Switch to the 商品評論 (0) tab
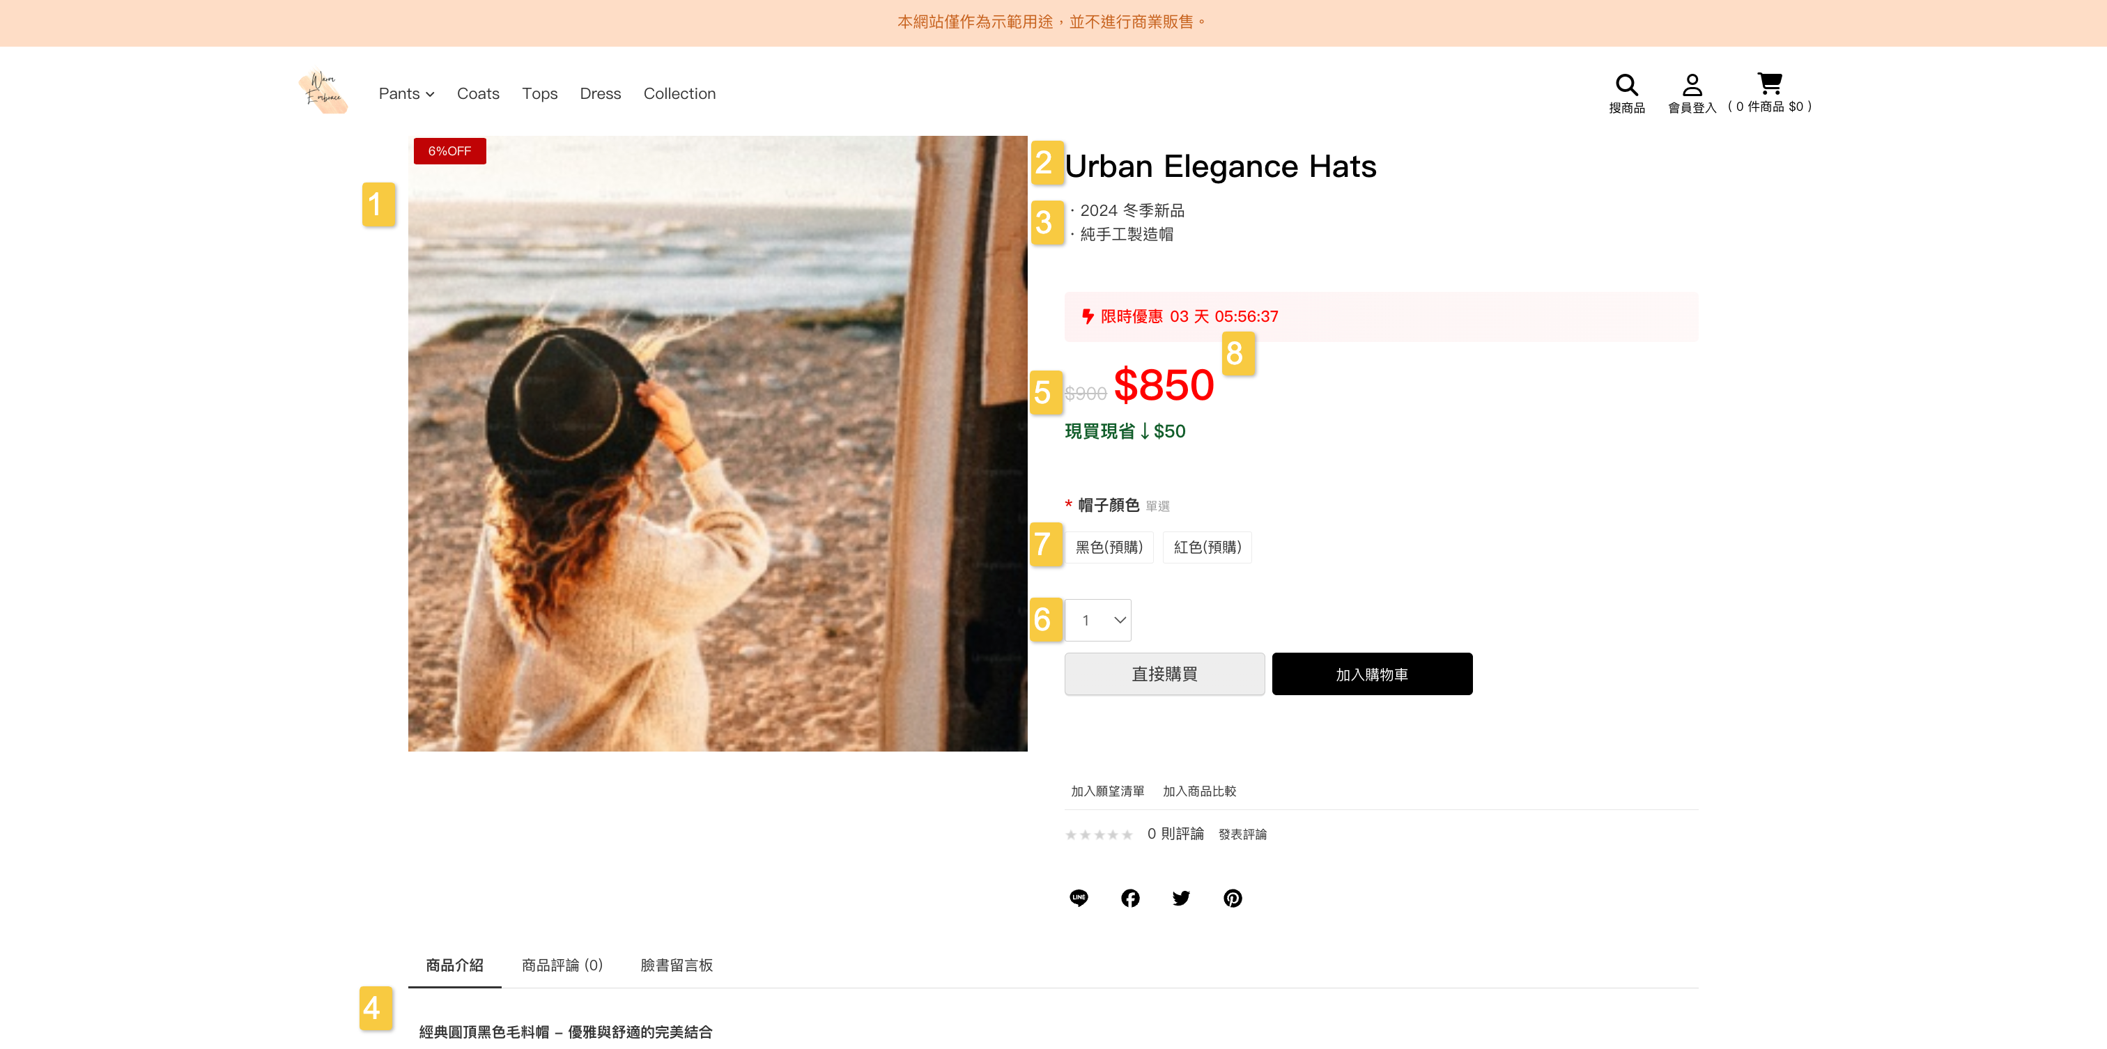Screen dimensions: 2107x1049 tap(562, 965)
